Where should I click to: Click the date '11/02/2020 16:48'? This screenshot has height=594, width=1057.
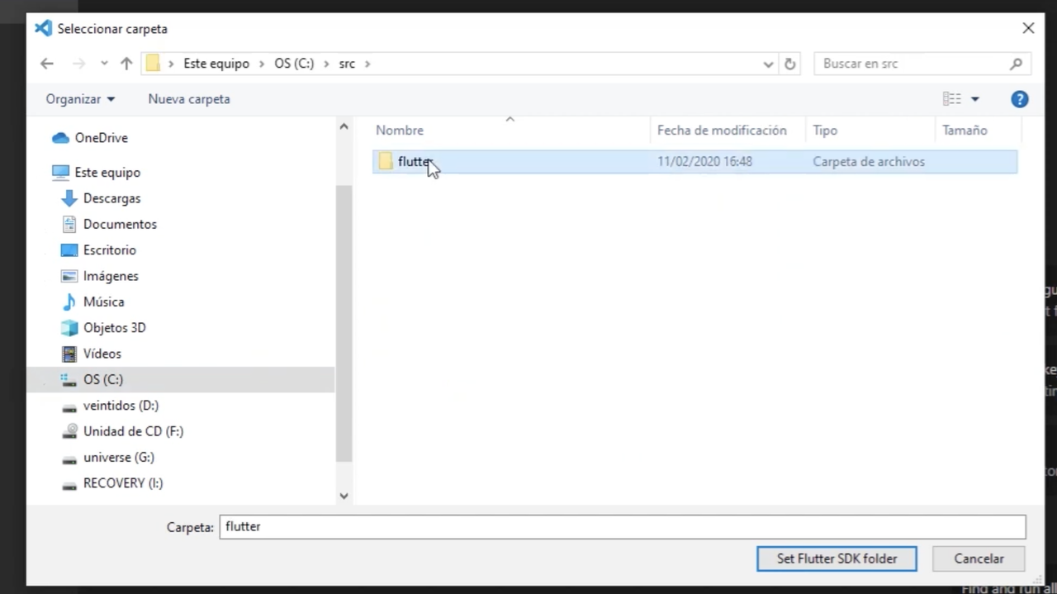[704, 162]
